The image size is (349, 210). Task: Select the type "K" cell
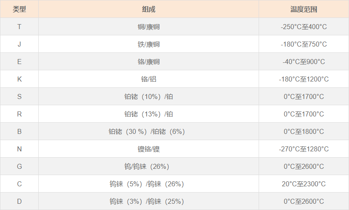19,79
